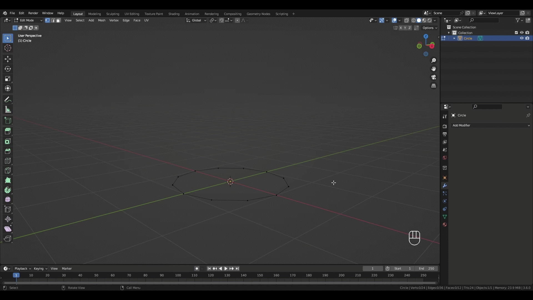Screen dimensions: 533x300
Task: Select the Cursor tool
Action: tap(8, 48)
